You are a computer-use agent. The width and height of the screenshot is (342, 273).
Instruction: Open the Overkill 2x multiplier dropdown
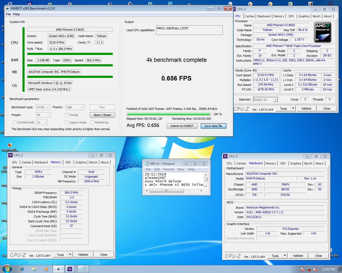[x=42, y=122]
